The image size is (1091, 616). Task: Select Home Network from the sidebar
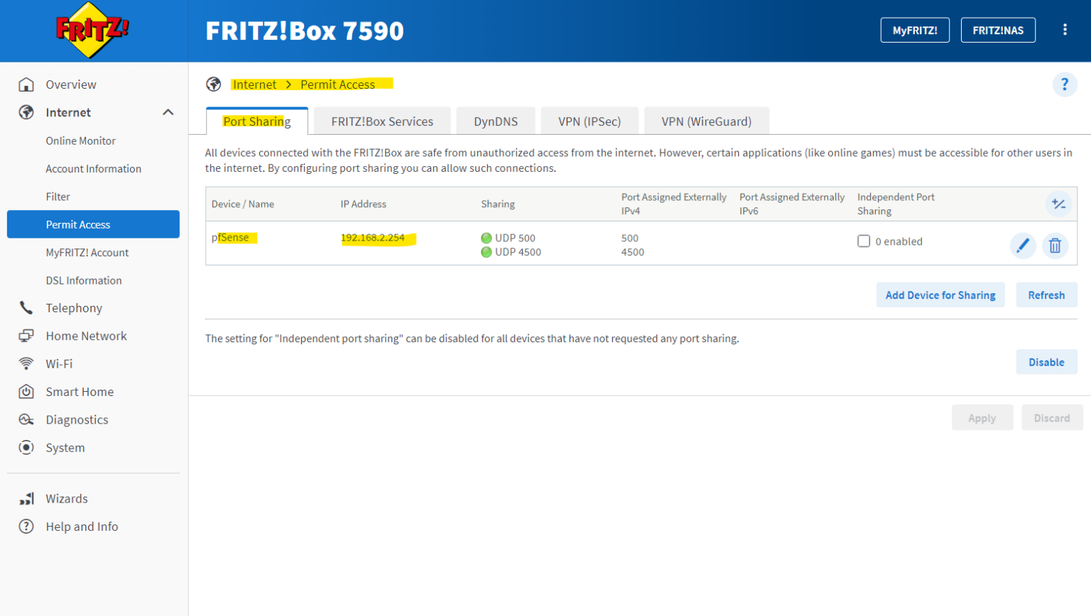point(85,336)
